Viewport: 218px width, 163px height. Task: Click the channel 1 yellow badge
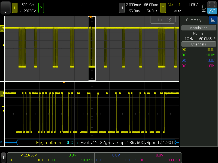tap(14, 8)
